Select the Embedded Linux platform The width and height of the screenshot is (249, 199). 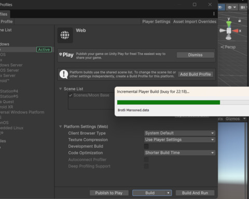click(12, 128)
